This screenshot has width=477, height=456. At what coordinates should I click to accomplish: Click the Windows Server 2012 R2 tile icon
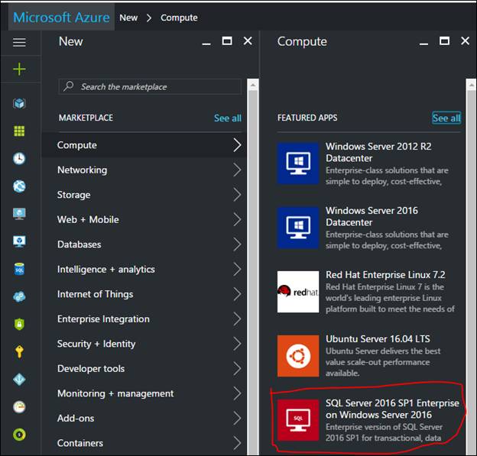point(298,163)
